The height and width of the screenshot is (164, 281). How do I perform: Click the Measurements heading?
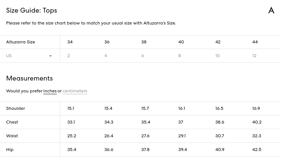29,78
